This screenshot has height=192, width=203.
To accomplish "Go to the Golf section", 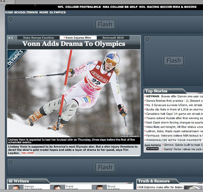I will coord(134,7).
